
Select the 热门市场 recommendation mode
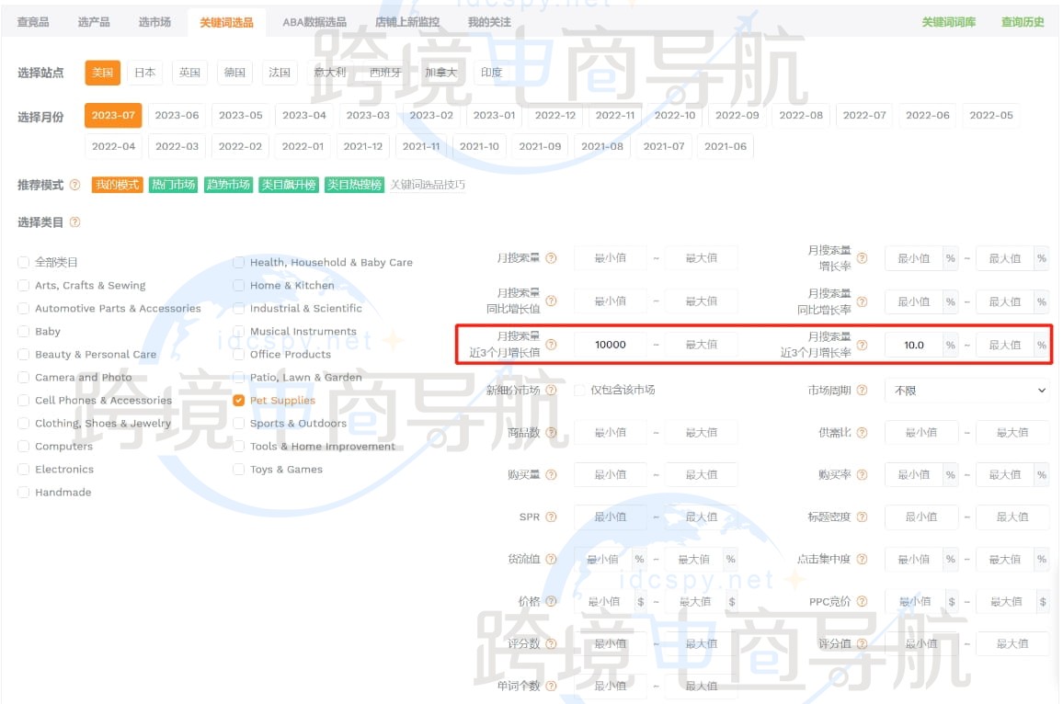[x=173, y=184]
